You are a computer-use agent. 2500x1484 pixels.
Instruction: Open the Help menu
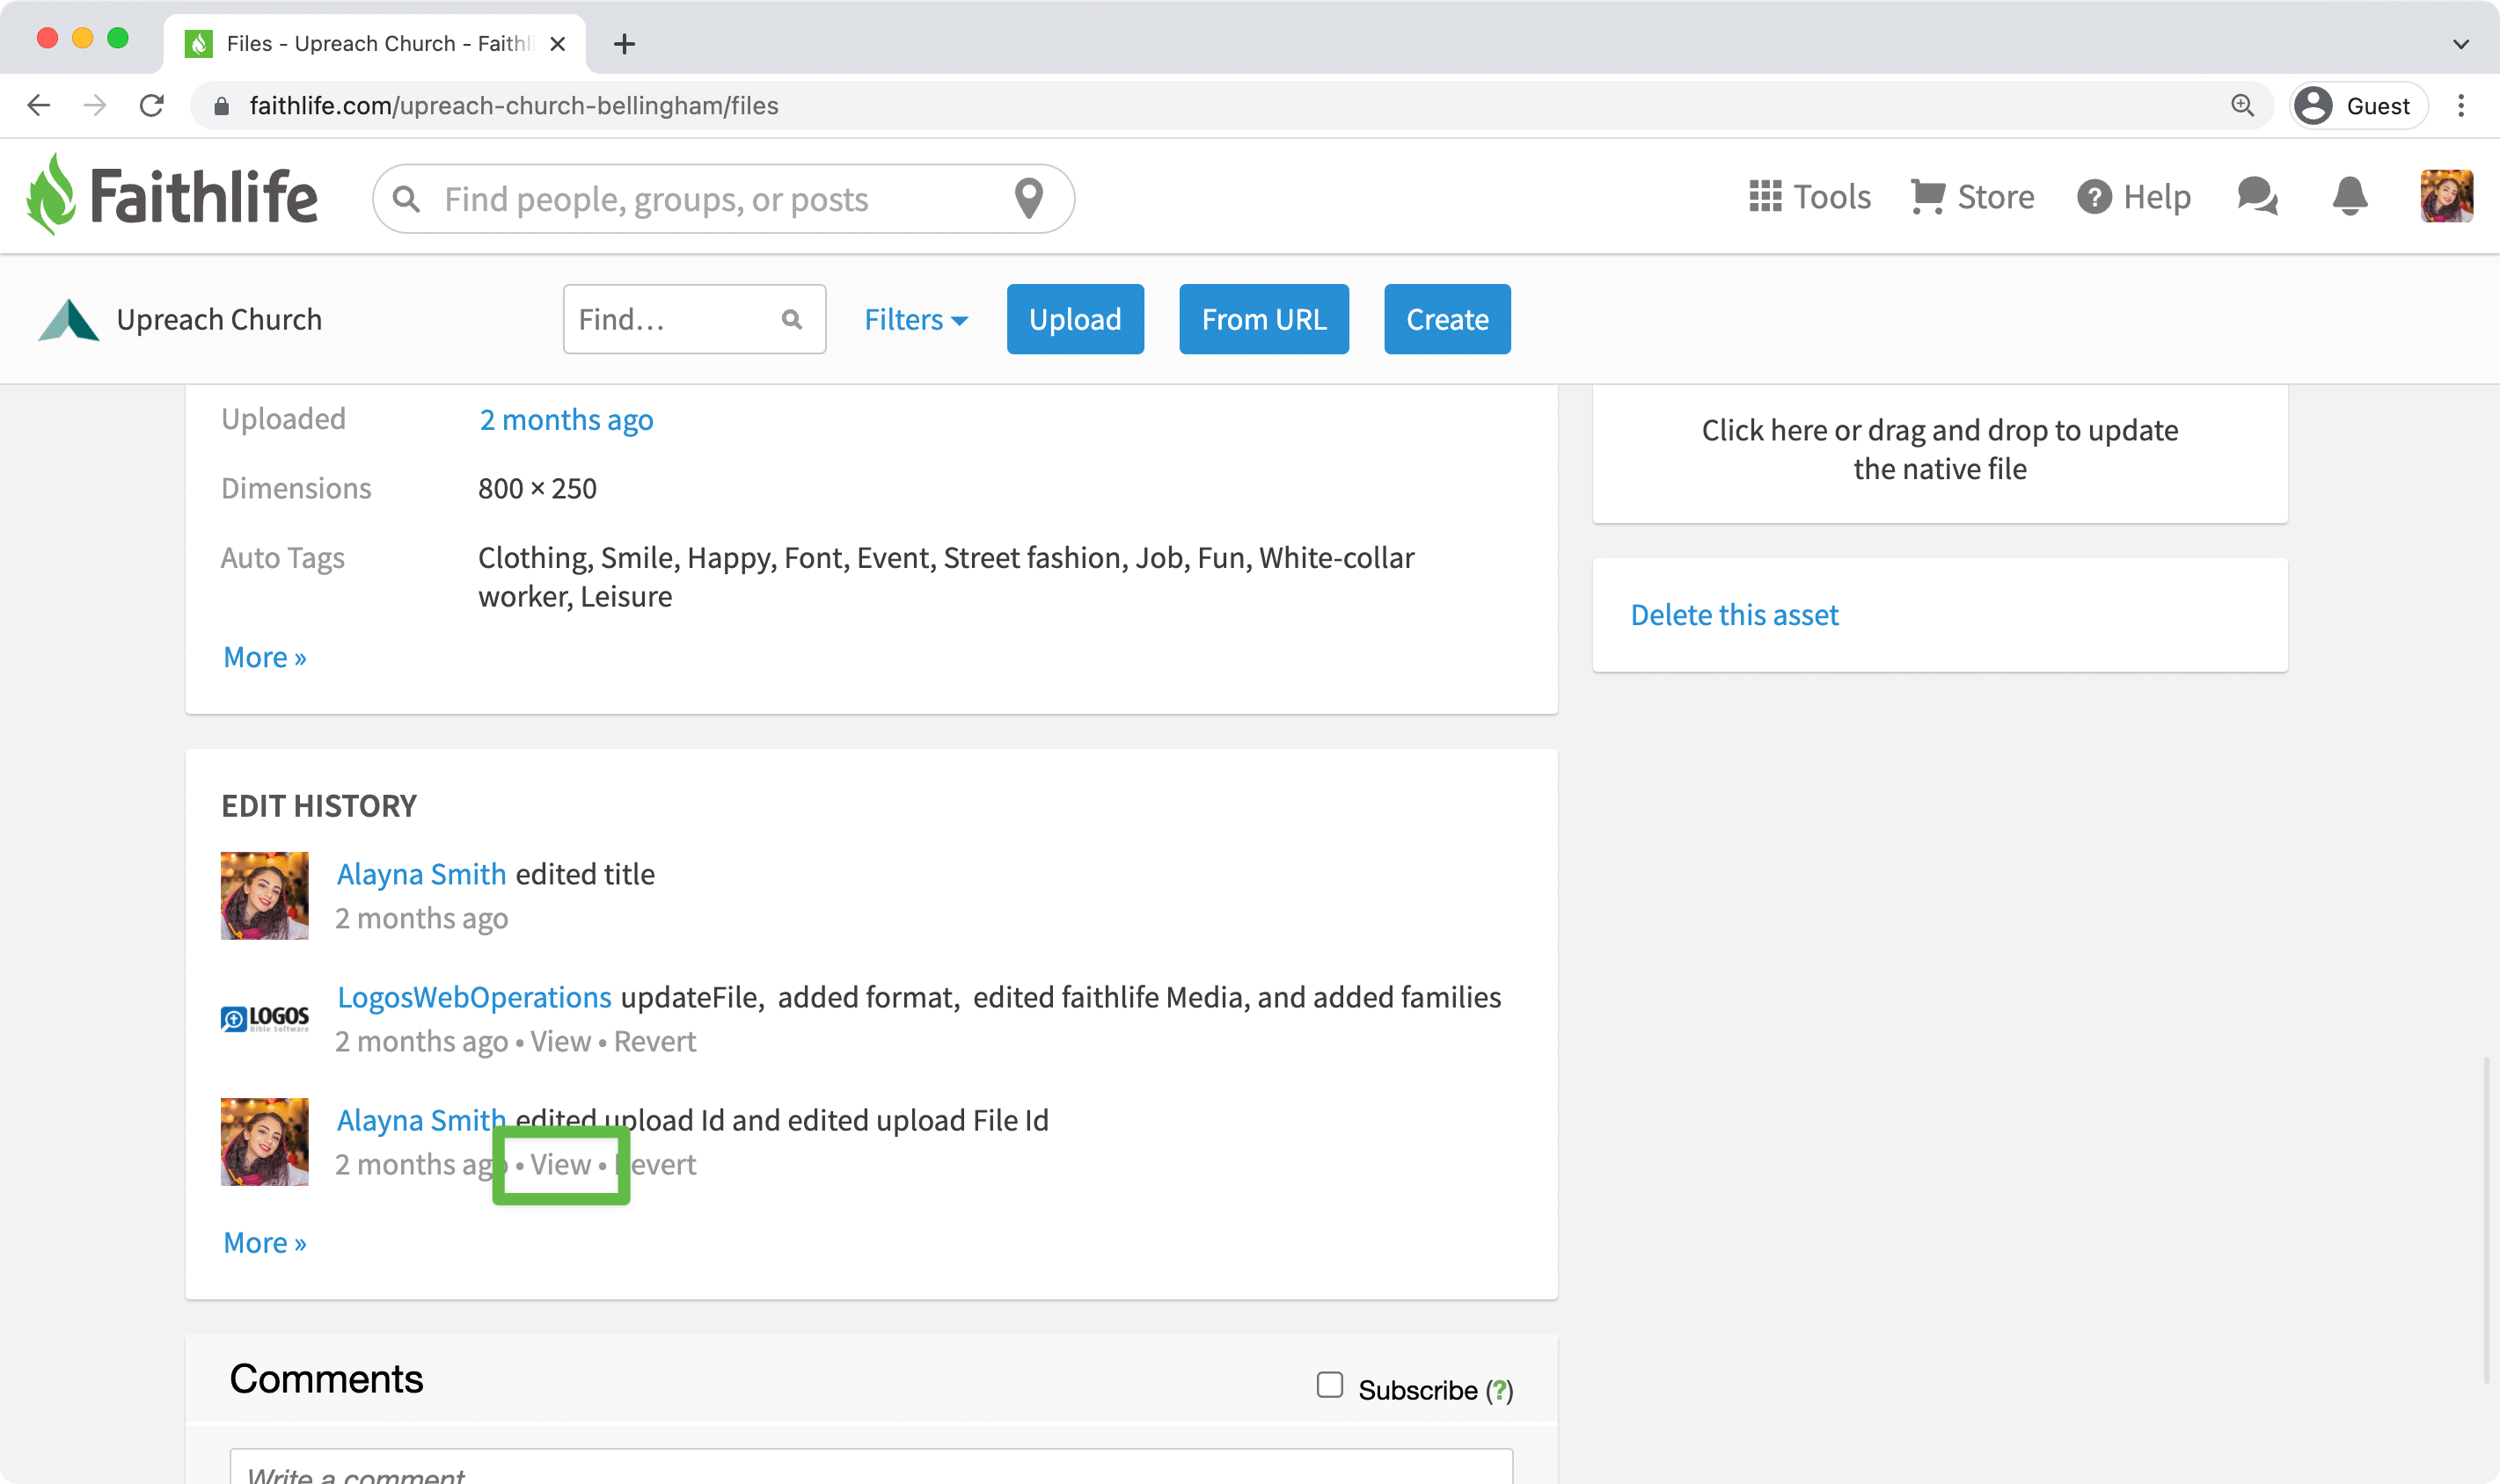tap(2133, 196)
